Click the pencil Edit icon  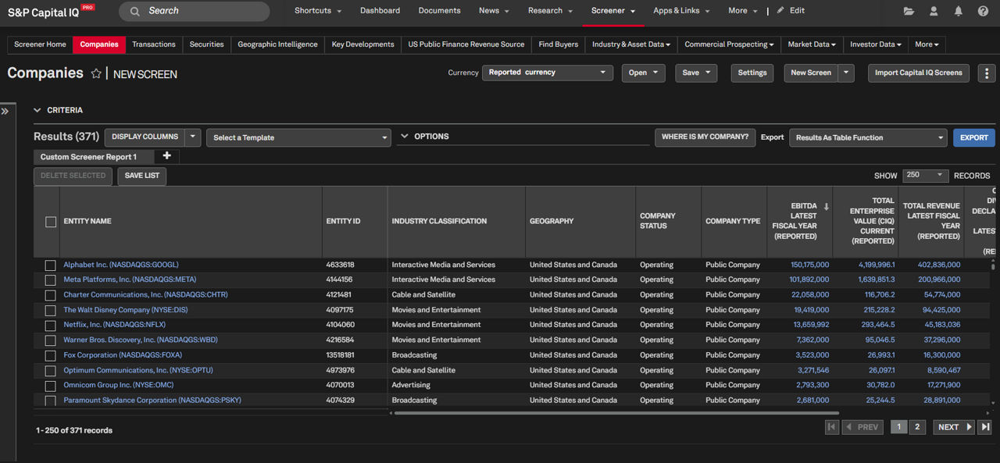coord(780,11)
